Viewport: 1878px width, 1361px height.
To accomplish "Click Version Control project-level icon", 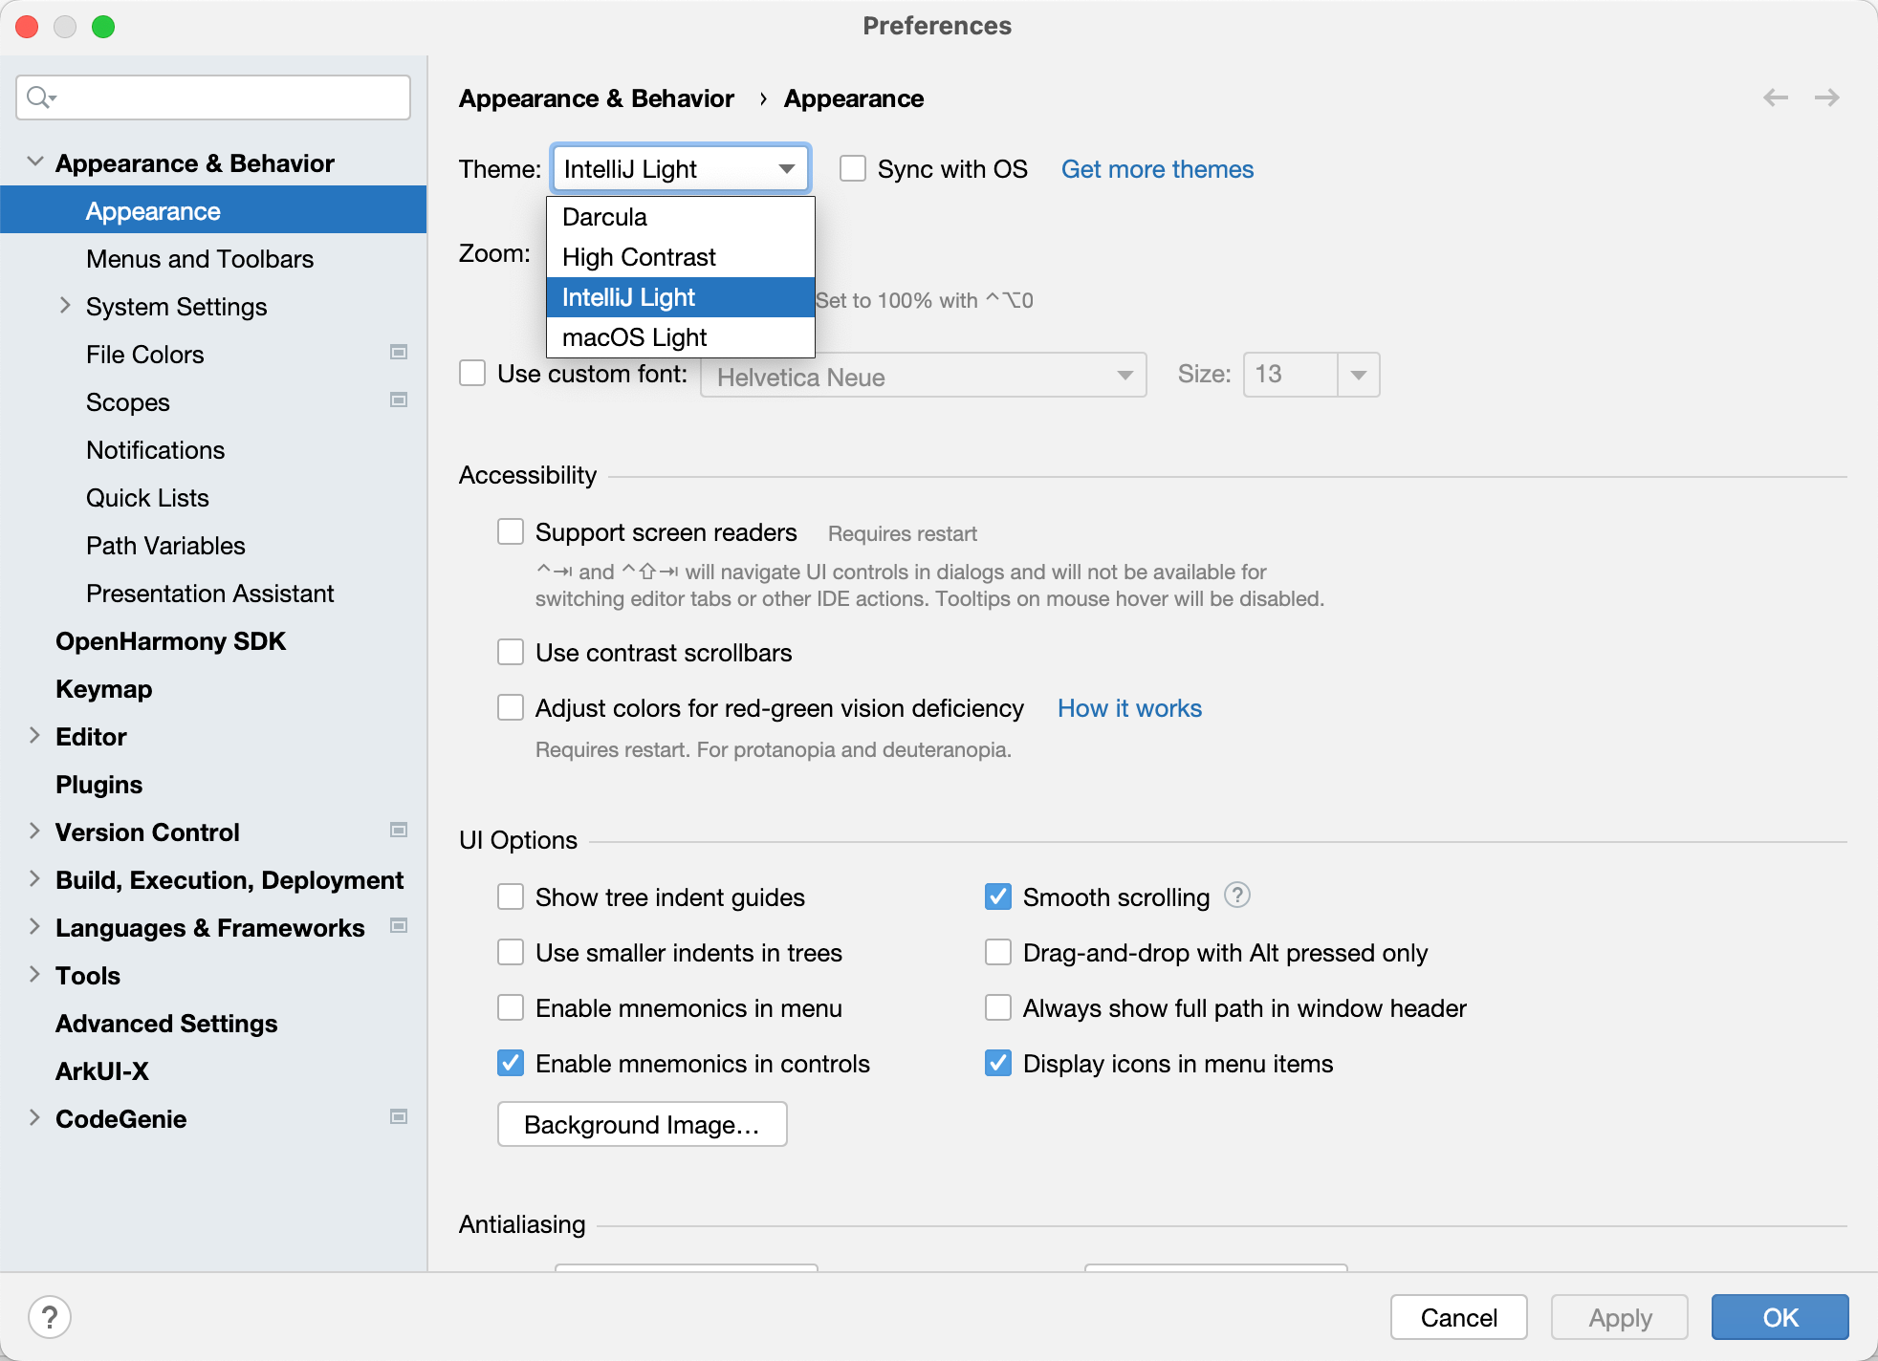I will pos(399,830).
